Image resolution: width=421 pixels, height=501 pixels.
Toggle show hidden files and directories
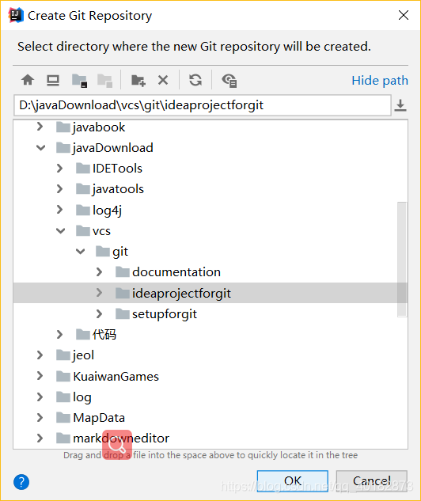(x=229, y=81)
